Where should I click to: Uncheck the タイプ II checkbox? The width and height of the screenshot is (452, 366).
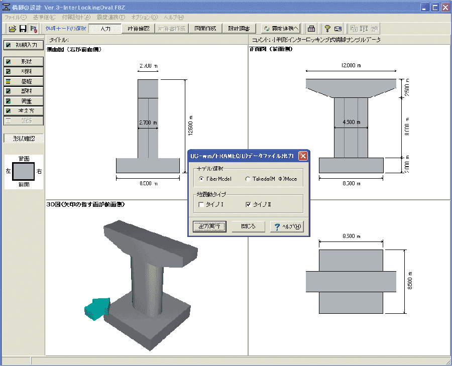pos(248,204)
